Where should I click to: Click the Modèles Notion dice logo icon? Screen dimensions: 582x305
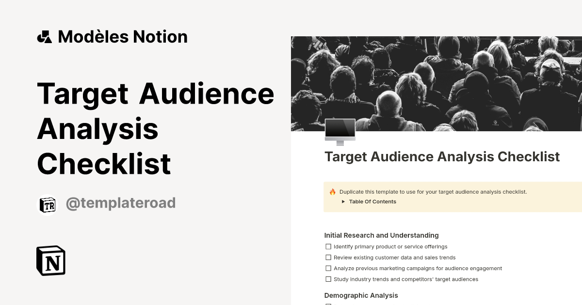pyautogui.click(x=45, y=36)
